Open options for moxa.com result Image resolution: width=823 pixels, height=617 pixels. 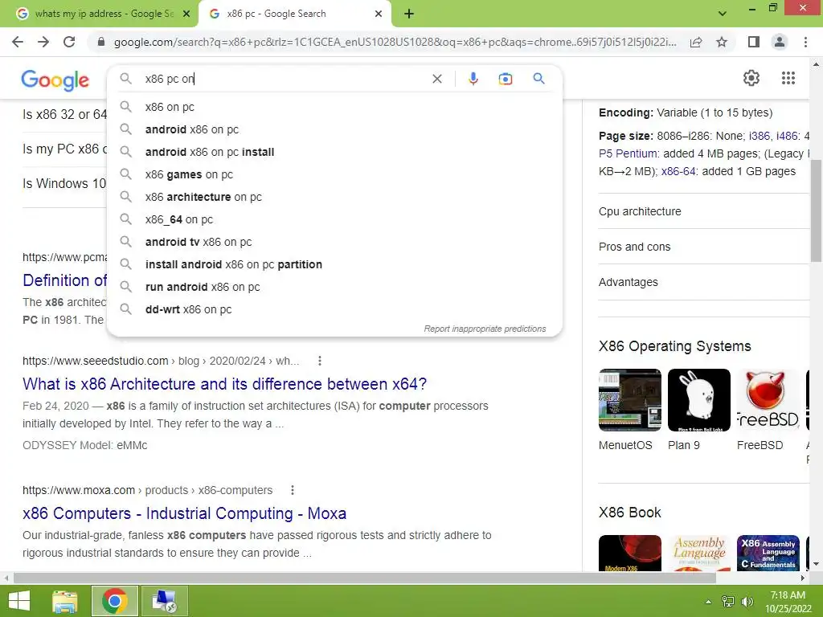tap(293, 490)
